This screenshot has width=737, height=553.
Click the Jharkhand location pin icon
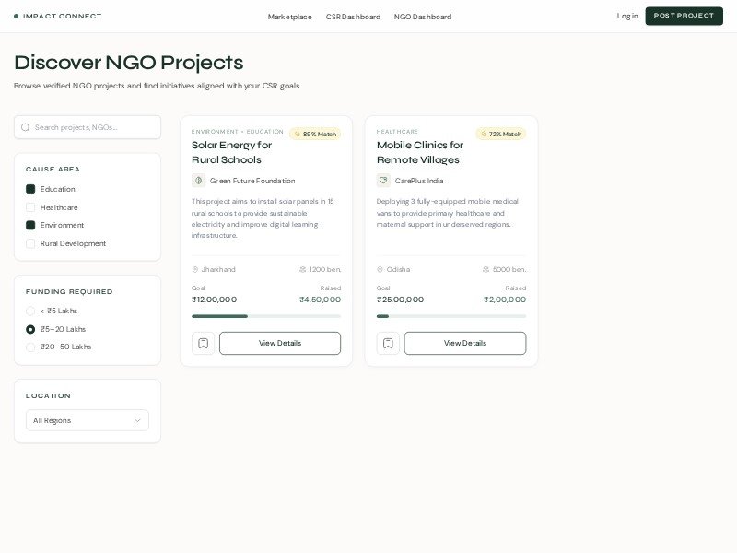point(195,269)
